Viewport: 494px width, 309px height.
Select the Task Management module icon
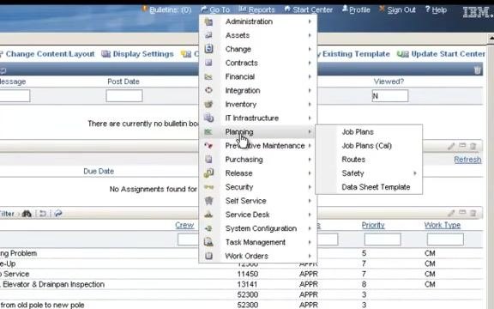(x=208, y=242)
